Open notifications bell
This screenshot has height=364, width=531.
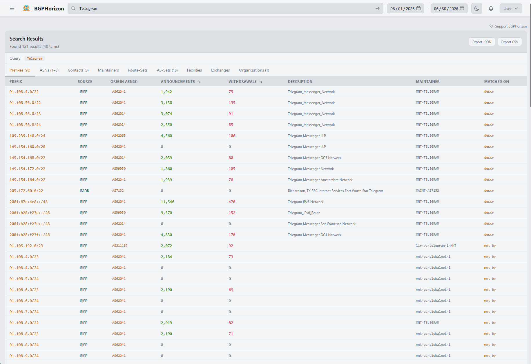point(491,8)
